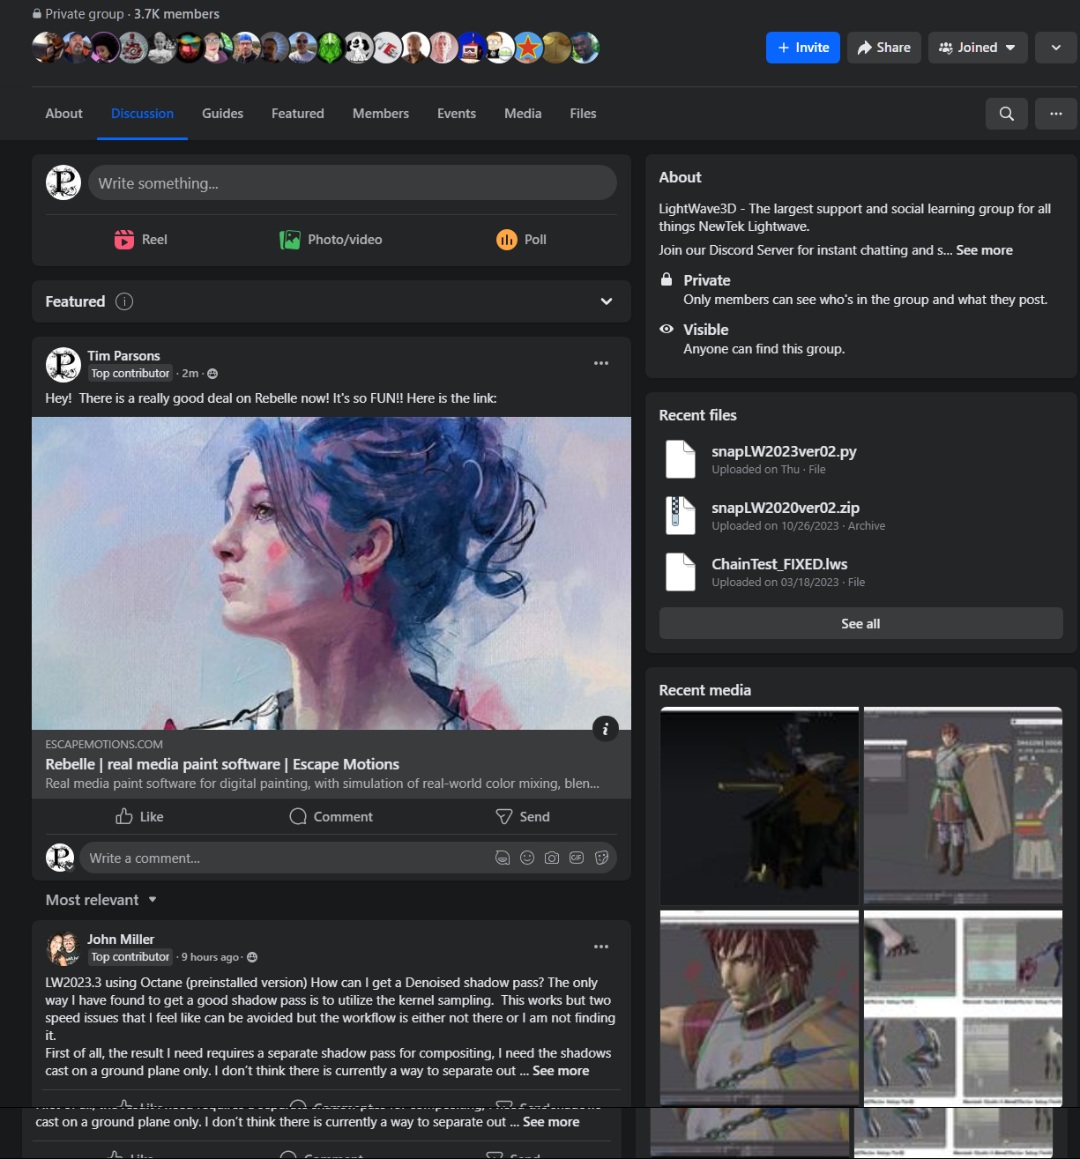Start a Poll in the composer
1080x1159 pixels.
point(521,240)
